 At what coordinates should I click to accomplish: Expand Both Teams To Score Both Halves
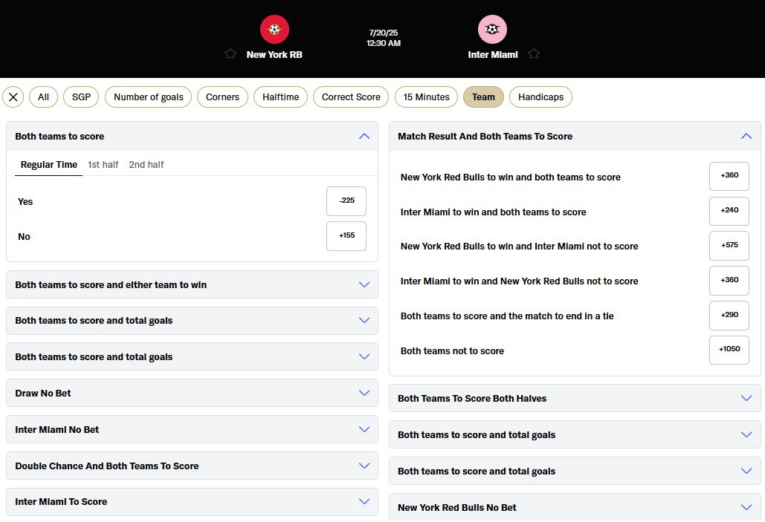pyautogui.click(x=746, y=398)
